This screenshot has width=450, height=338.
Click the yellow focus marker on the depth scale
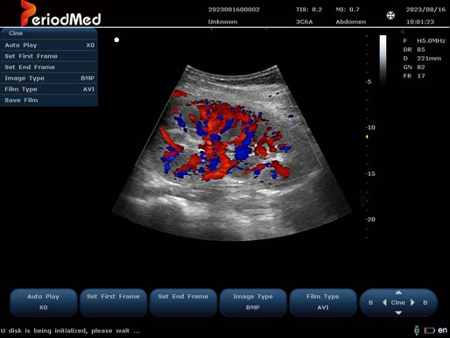pos(367,137)
